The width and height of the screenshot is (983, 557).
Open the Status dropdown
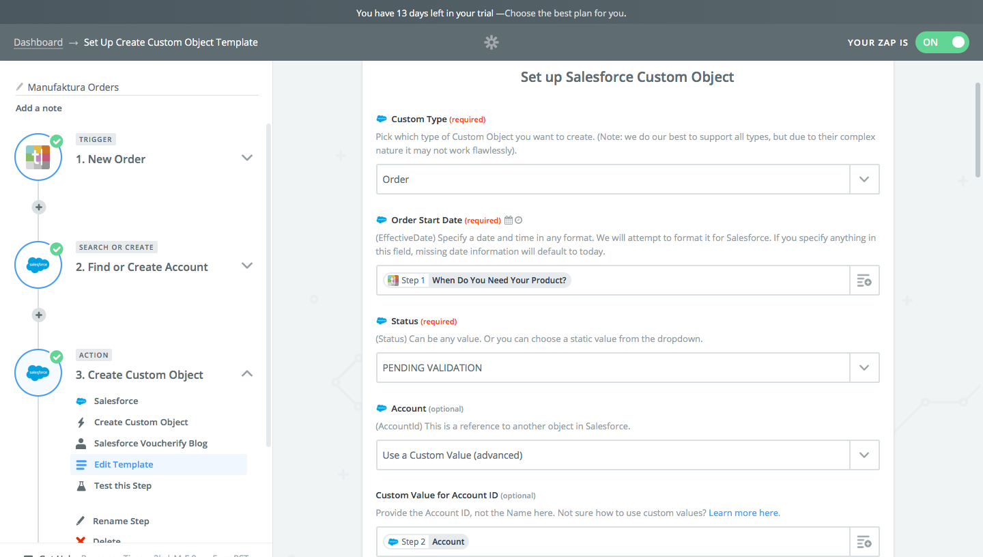[x=864, y=368]
